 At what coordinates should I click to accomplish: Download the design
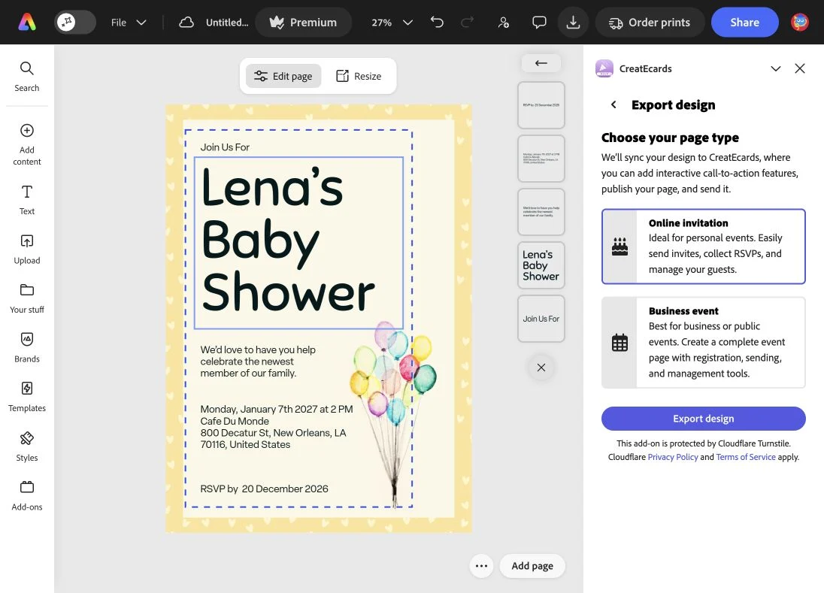574,22
